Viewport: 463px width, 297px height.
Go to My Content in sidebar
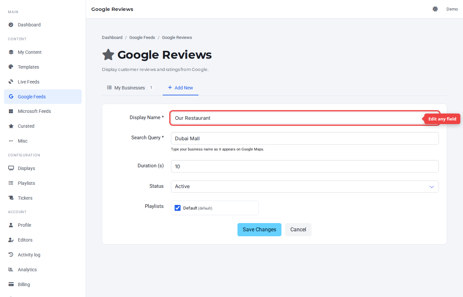[x=43, y=52]
